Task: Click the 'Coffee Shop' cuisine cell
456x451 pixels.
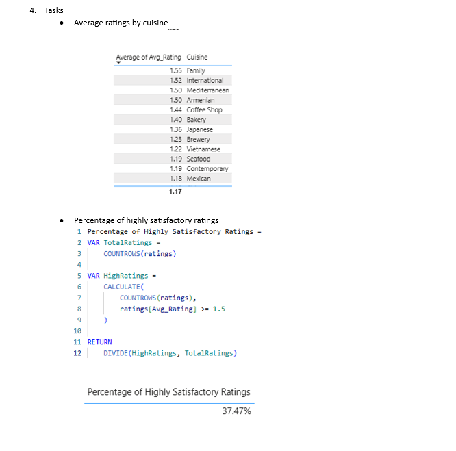Action: click(204, 110)
